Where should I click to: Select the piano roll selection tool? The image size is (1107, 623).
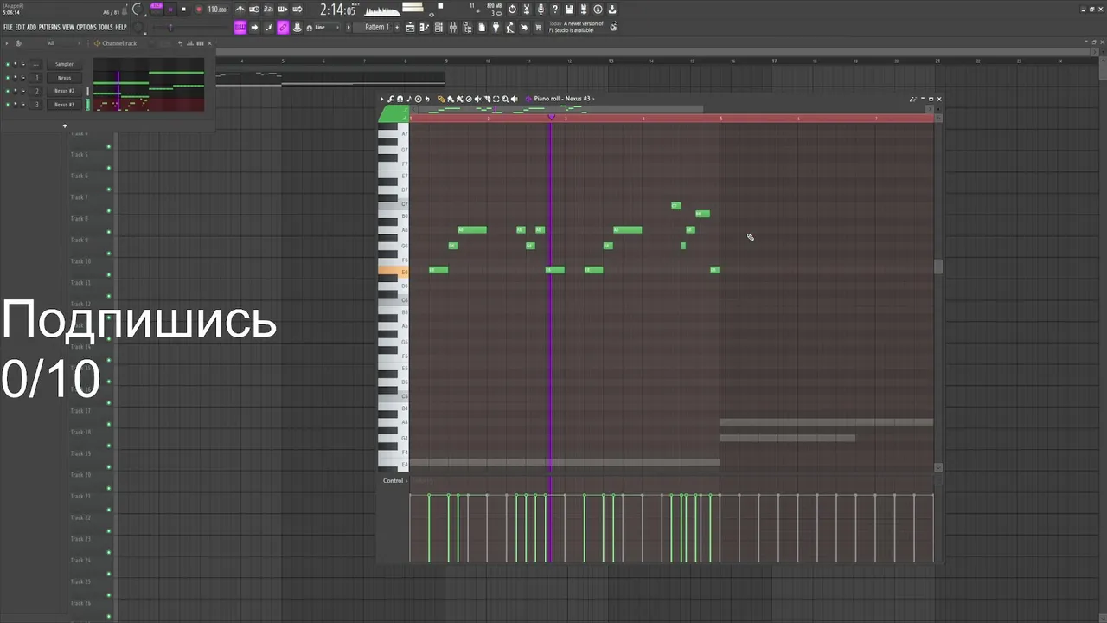[x=496, y=99]
